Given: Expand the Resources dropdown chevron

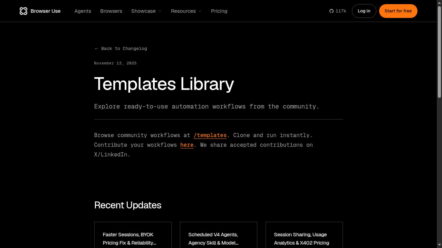Looking at the screenshot, I should click(x=200, y=11).
